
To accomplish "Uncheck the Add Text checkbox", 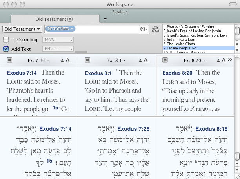I will click(6, 49).
